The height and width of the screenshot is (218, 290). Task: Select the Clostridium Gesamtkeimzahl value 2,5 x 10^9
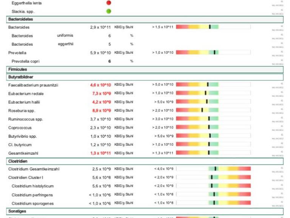pyautogui.click(x=102, y=169)
